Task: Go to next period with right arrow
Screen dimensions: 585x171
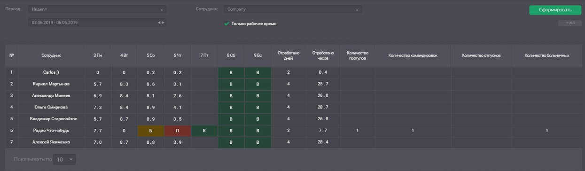Action: pyautogui.click(x=163, y=23)
